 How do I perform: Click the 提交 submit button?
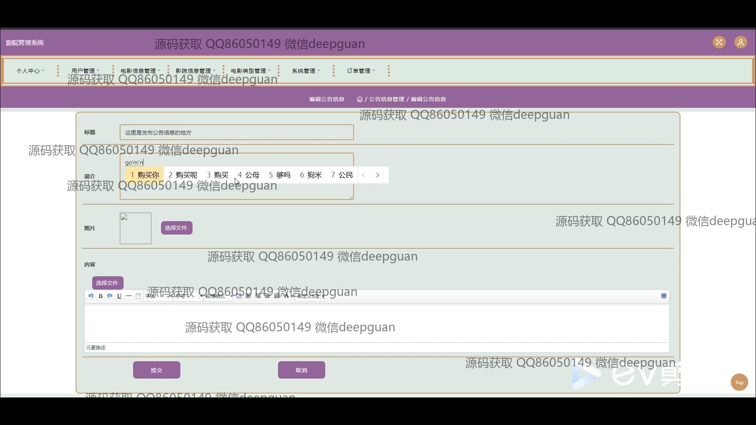pyautogui.click(x=157, y=370)
